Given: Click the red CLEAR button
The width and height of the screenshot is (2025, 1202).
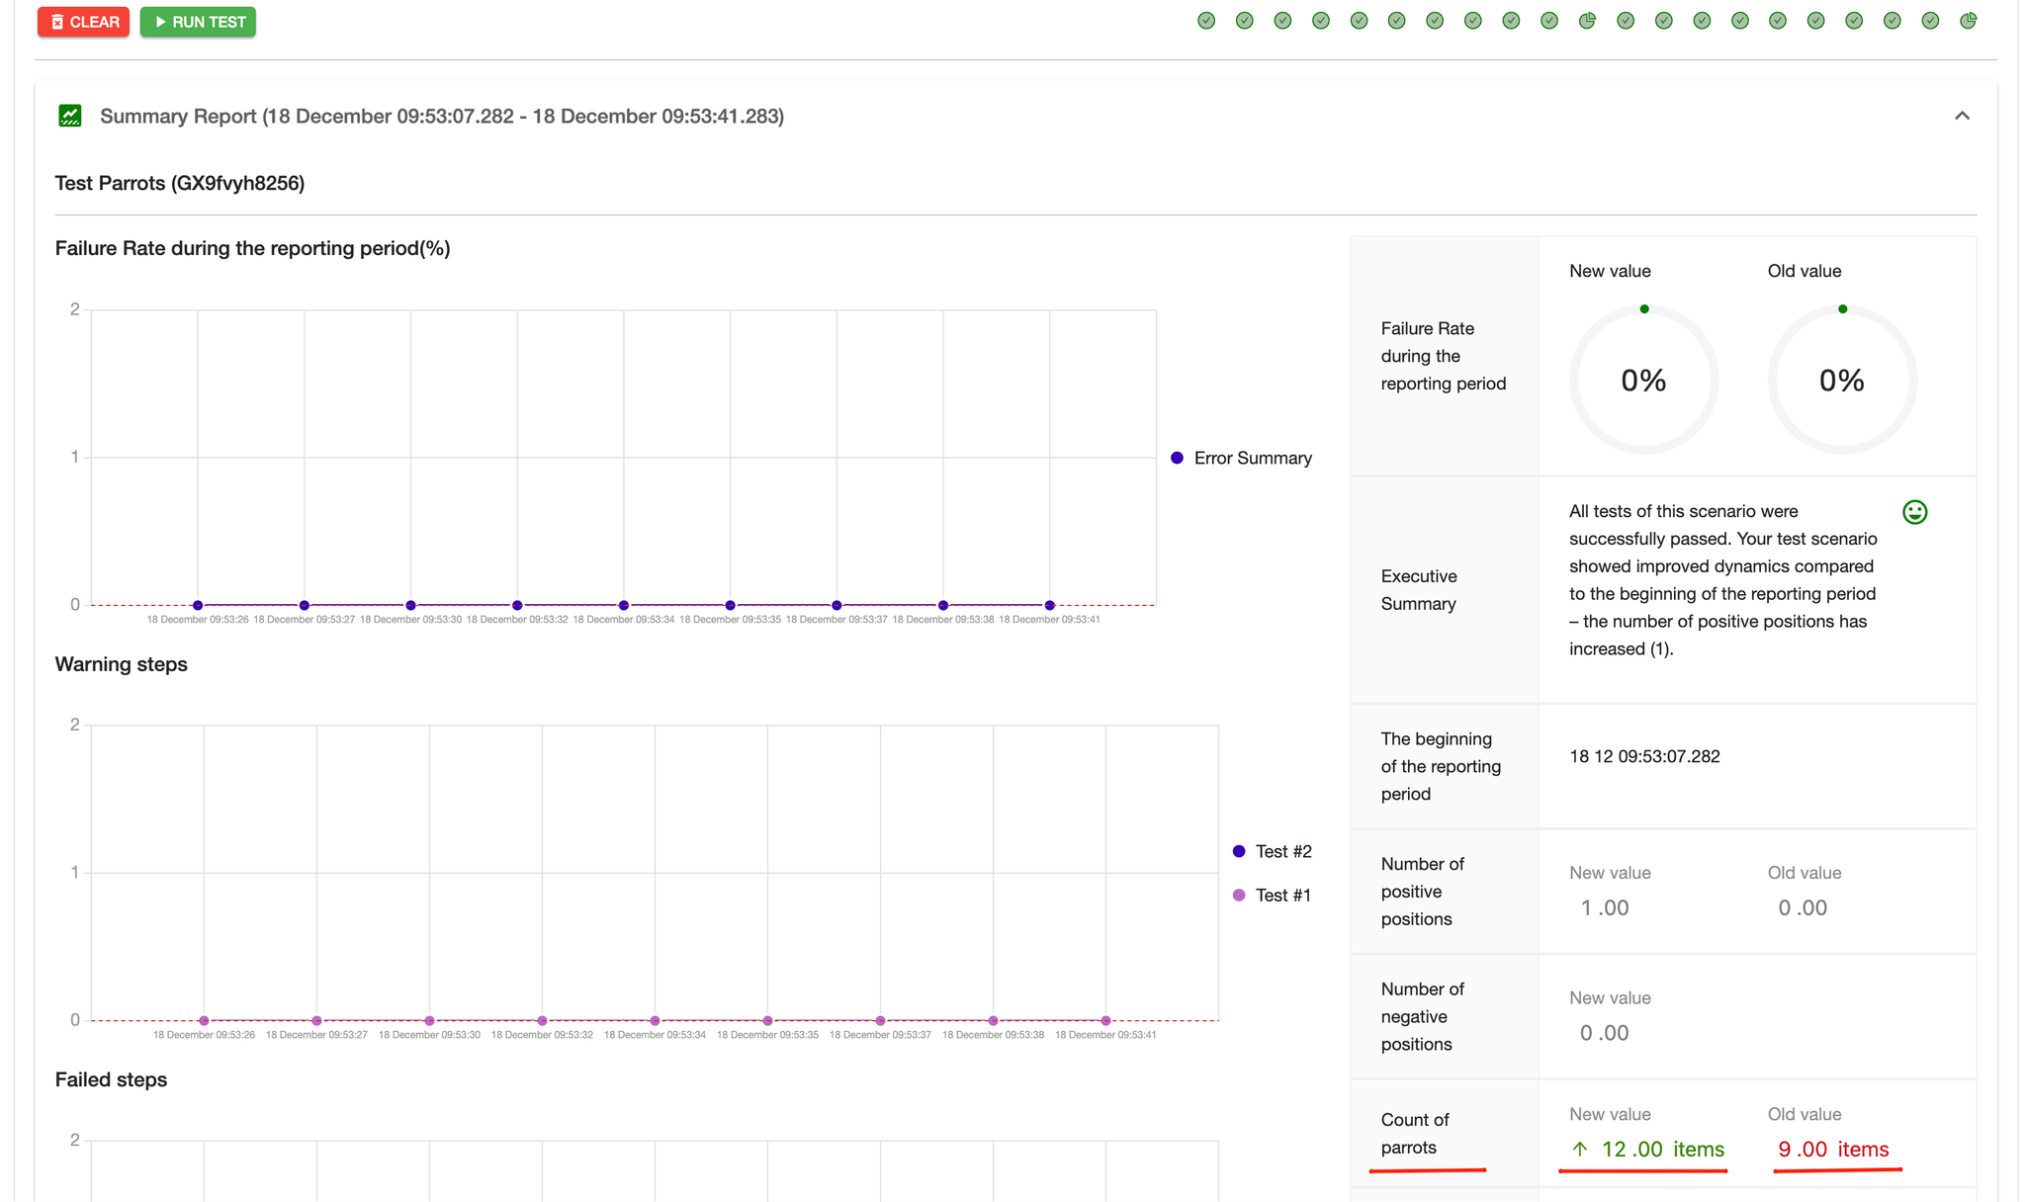Looking at the screenshot, I should pyautogui.click(x=83, y=22).
